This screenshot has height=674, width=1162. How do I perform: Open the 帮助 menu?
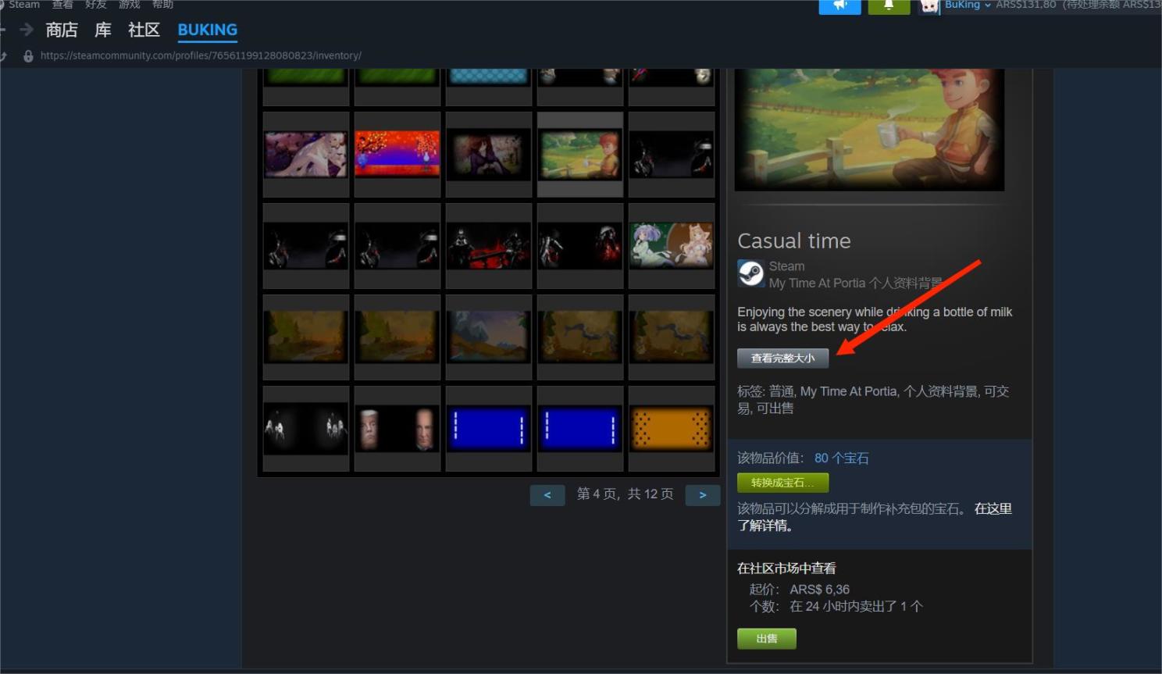click(163, 4)
